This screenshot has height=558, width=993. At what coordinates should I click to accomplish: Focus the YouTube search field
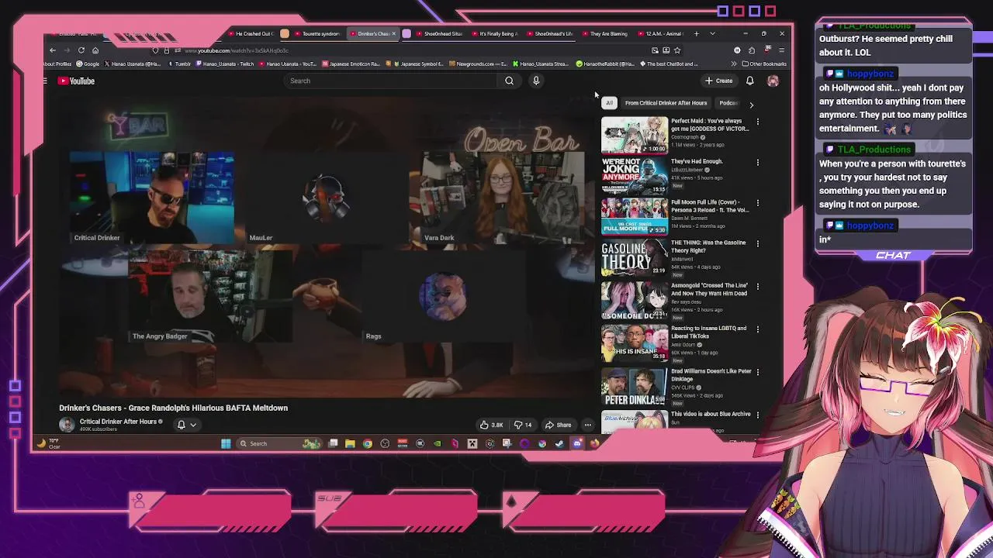pos(392,81)
